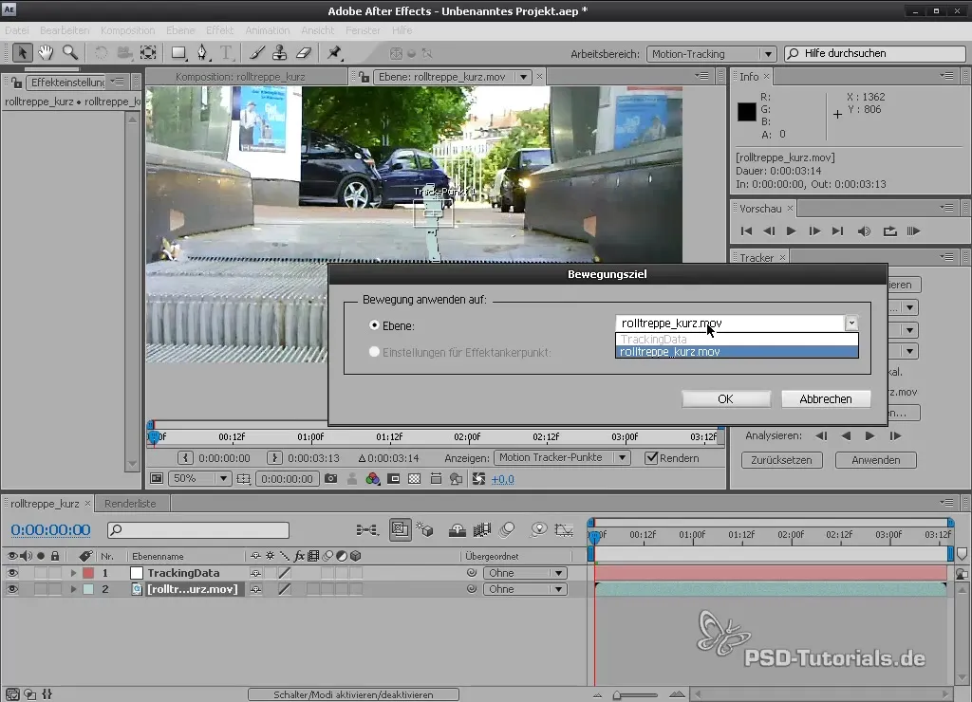This screenshot has height=702, width=972.
Task: Click the Brainstorm icon in timeline
Action: click(x=539, y=529)
